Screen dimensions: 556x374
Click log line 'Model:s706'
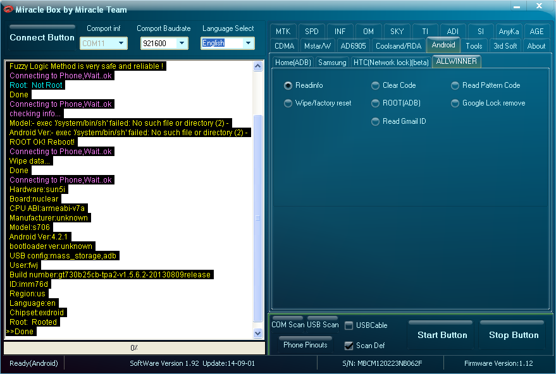pos(30,227)
